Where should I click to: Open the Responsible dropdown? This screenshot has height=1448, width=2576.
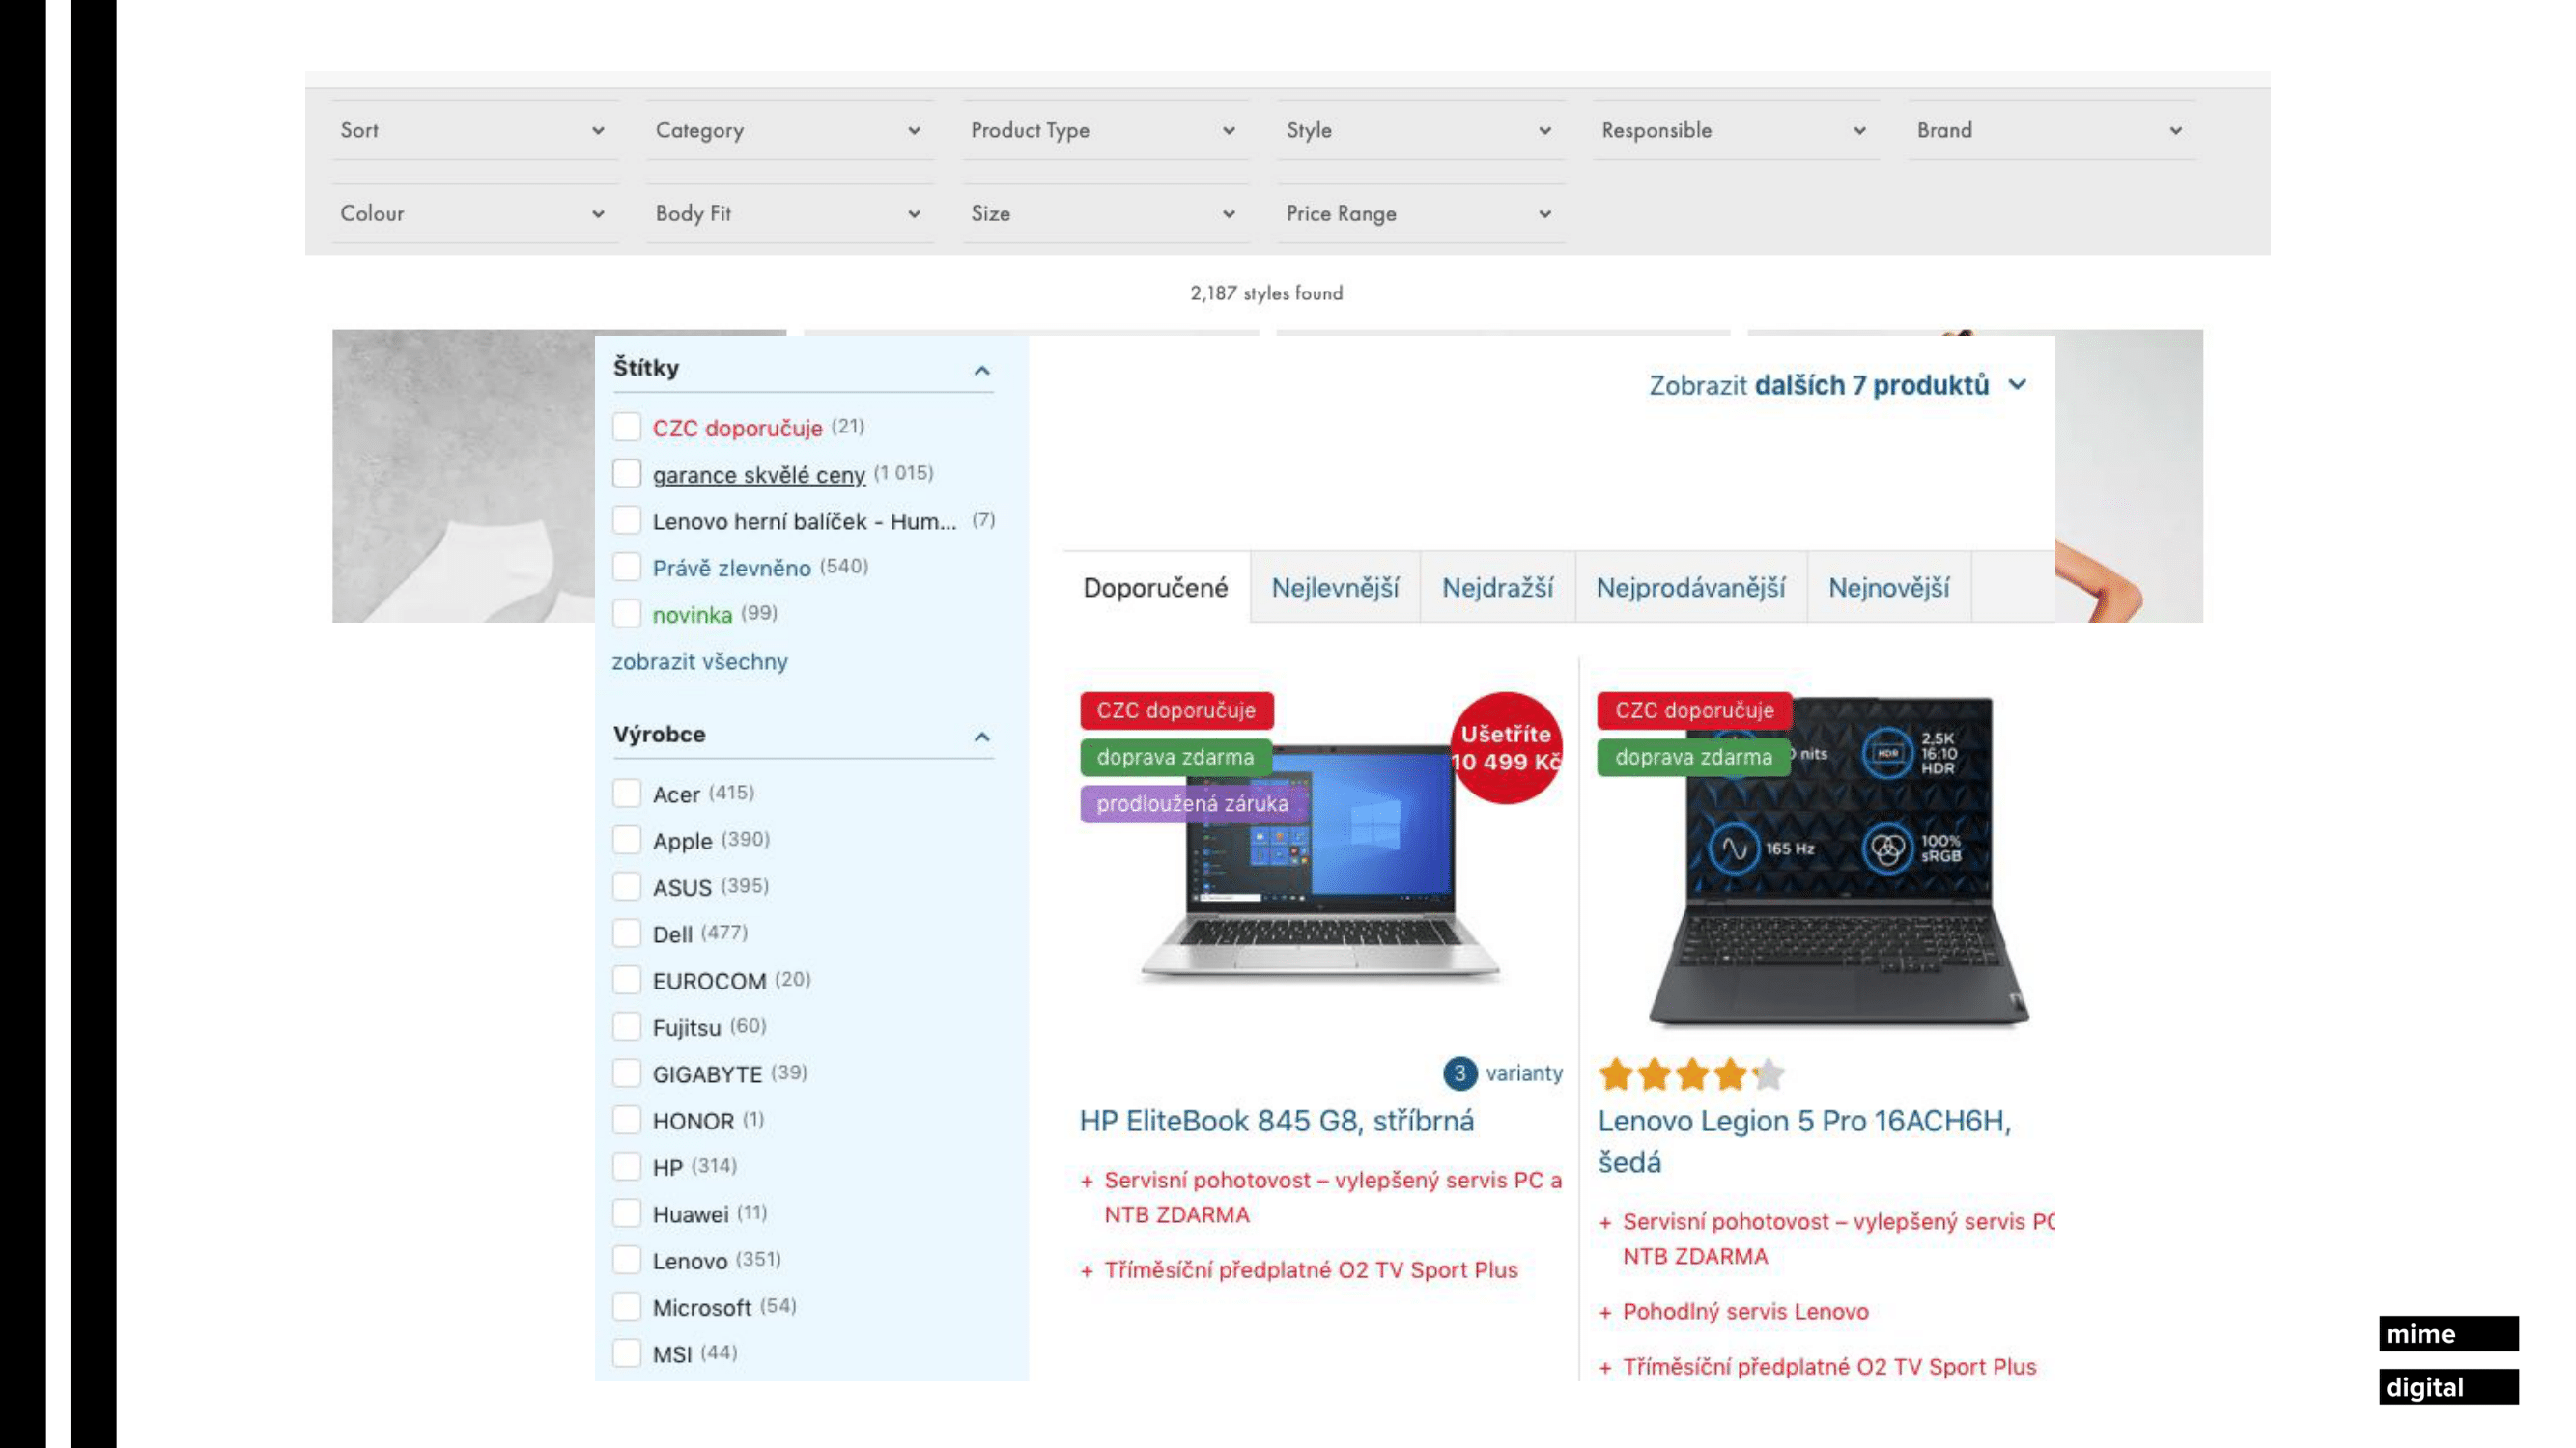point(1736,130)
